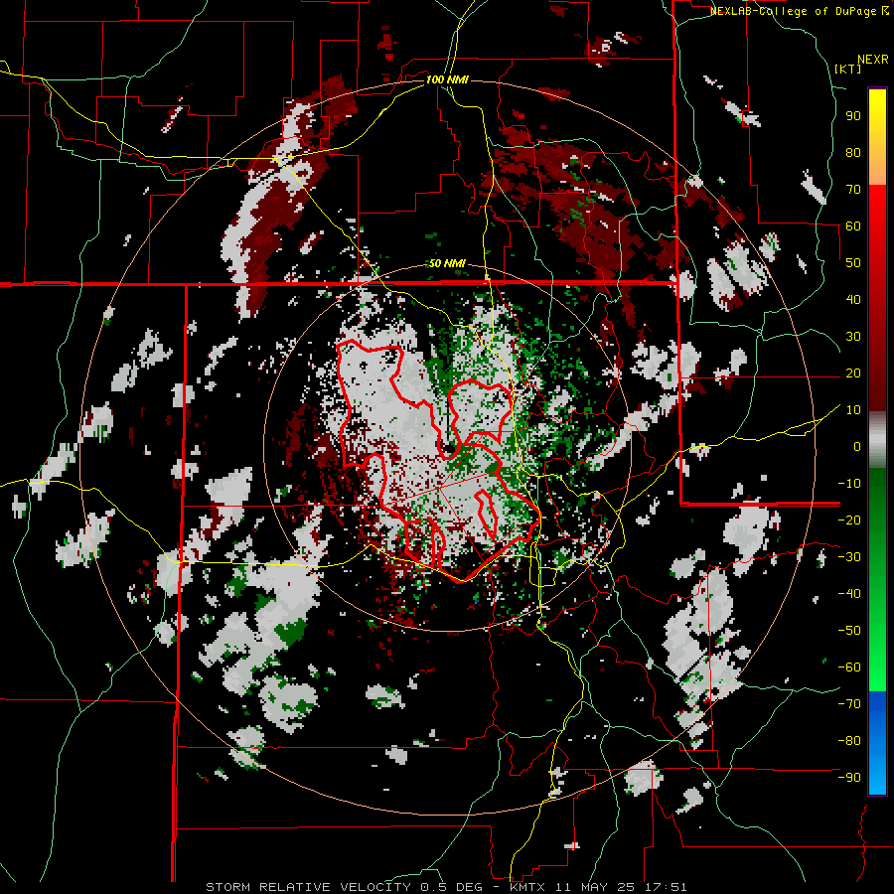Click the "20" value on the velocity scale
This screenshot has height=894, width=894.
click(x=853, y=373)
